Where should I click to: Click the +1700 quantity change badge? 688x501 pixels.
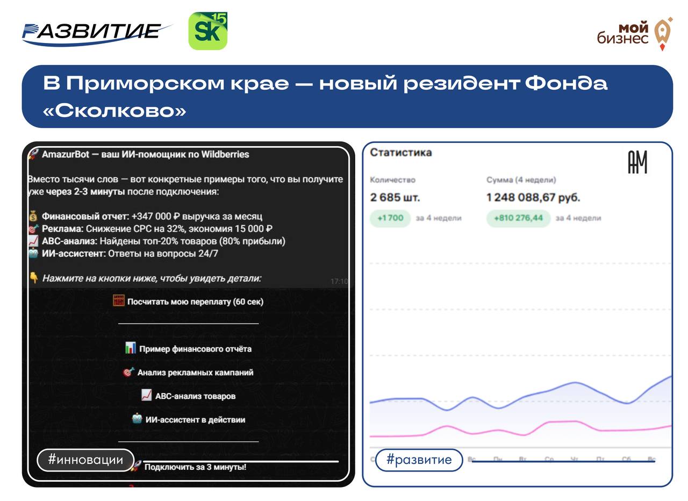pyautogui.click(x=390, y=218)
